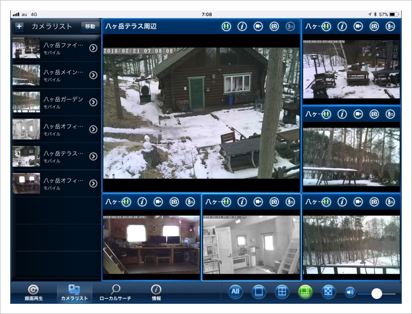Toggle the green six-pane layout button
Screen dimensions: 412x314
pyautogui.click(x=305, y=292)
